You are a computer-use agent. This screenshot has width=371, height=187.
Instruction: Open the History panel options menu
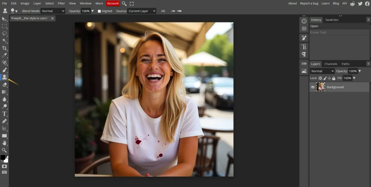pos(368,19)
